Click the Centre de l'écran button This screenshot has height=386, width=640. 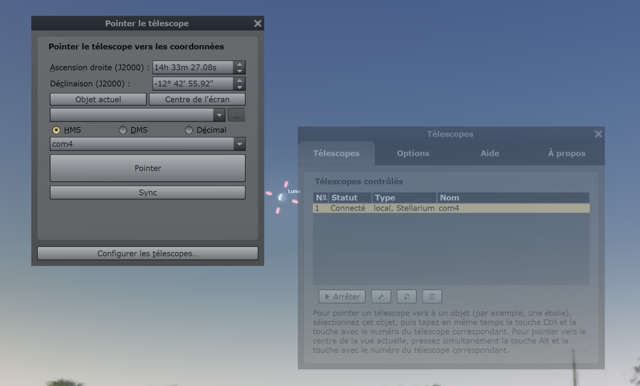click(197, 99)
